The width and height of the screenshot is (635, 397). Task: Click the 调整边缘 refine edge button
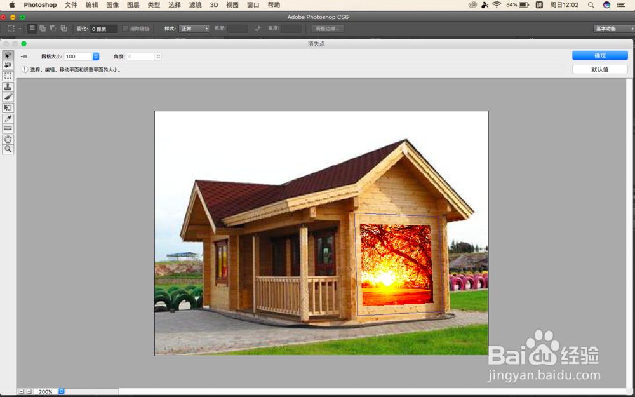pos(328,29)
